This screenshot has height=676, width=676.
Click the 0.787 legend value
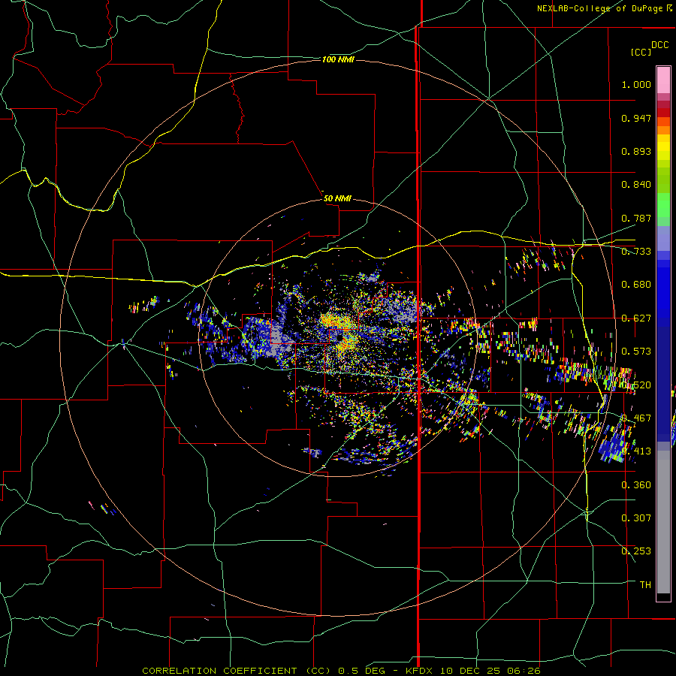[x=636, y=218]
